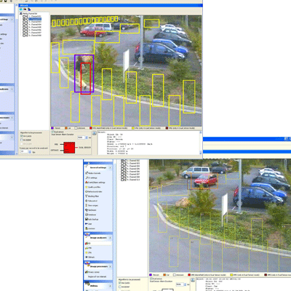The width and height of the screenshot is (291, 291).
Task: Select highlighted Channel 002 row in upper window
Action: pyautogui.click(x=35, y=19)
